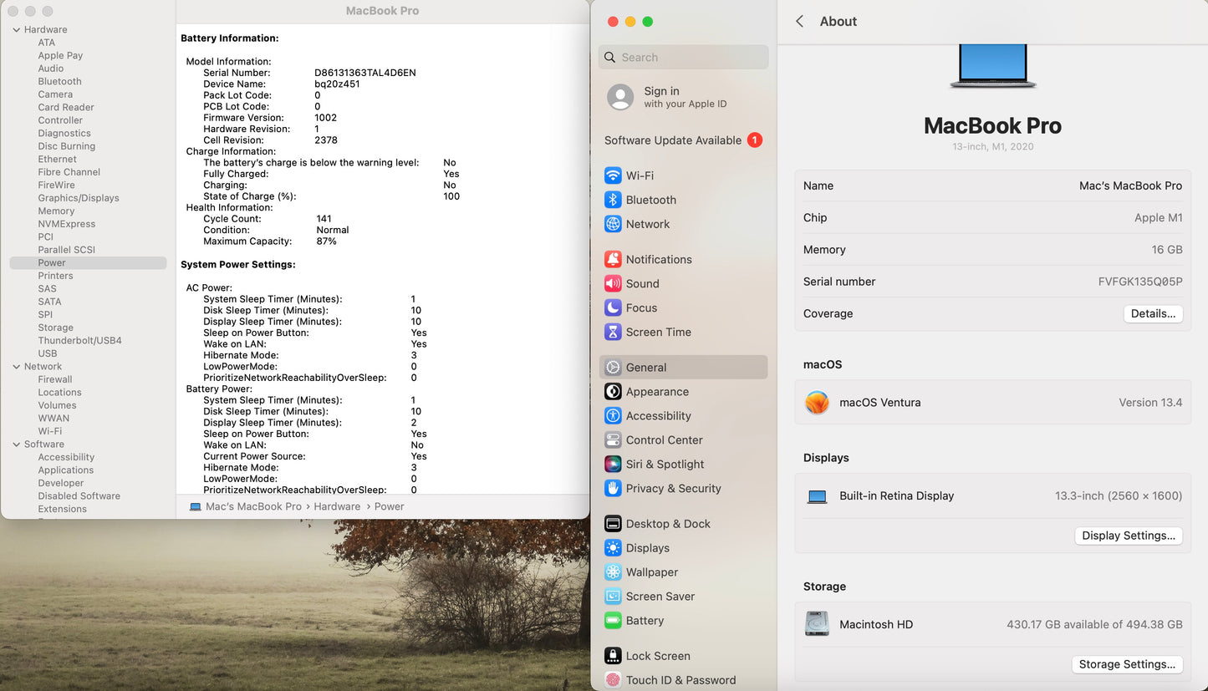Open Bluetooth settings in System Settings sidebar
The image size is (1208, 691).
coord(650,200)
